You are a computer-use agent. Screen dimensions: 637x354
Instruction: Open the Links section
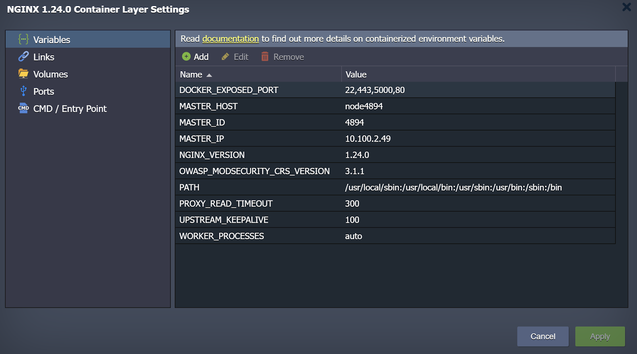click(88, 57)
